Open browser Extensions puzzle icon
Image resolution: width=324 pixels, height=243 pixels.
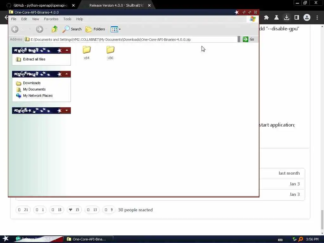tap(266, 18)
